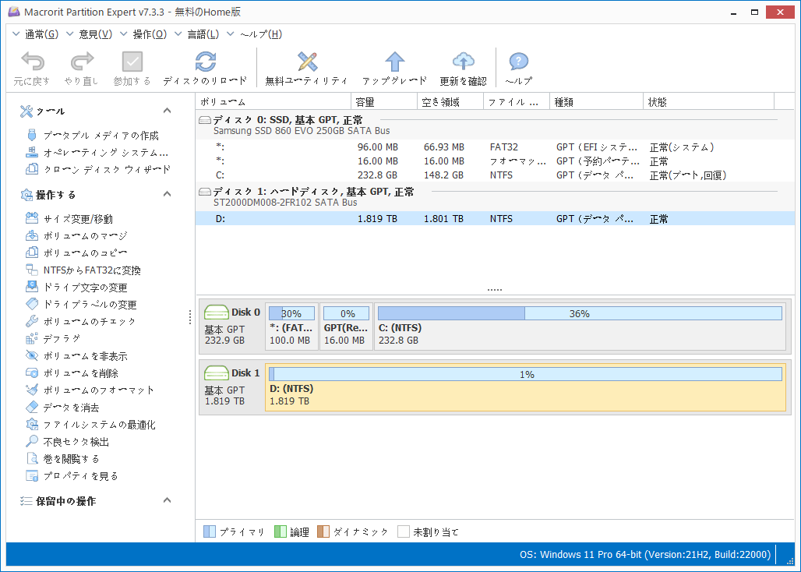The width and height of the screenshot is (801, 572).
Task: Select the D: NTFS volume row
Action: [x=390, y=219]
